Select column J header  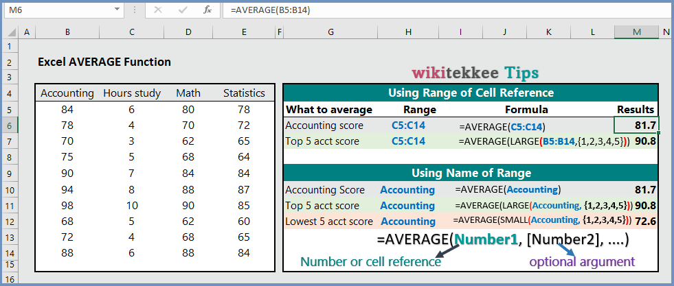pyautogui.click(x=504, y=32)
